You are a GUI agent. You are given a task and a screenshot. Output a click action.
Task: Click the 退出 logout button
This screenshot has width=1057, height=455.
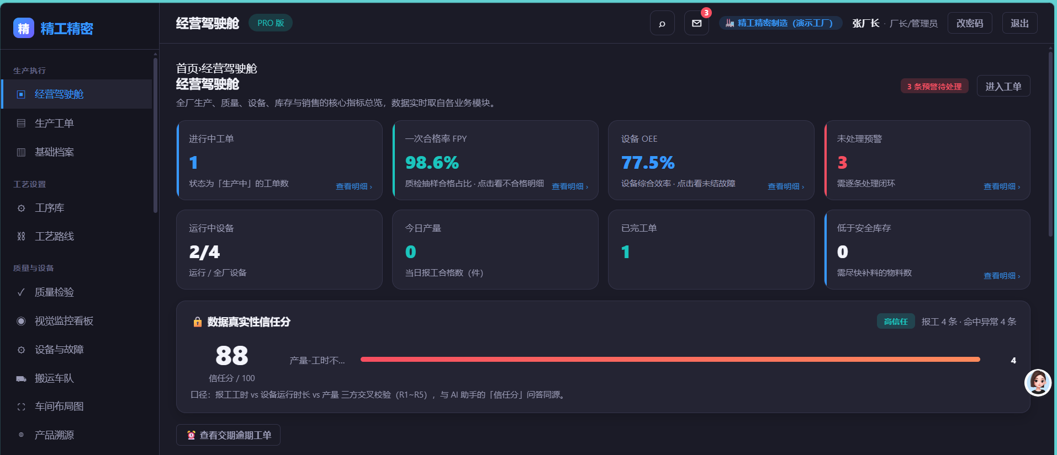1019,23
